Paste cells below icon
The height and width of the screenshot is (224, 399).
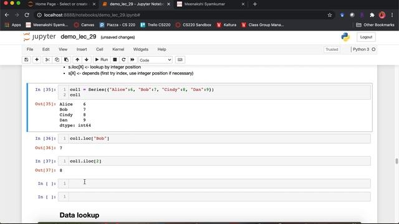coord(66,60)
